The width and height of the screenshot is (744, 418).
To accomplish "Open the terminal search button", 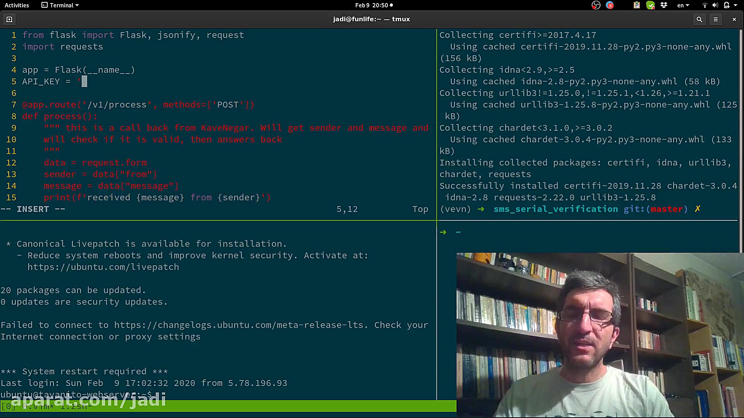I will pyautogui.click(x=699, y=19).
